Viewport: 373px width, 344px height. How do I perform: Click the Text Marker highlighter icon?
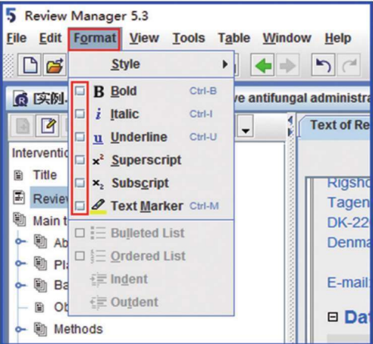98,206
